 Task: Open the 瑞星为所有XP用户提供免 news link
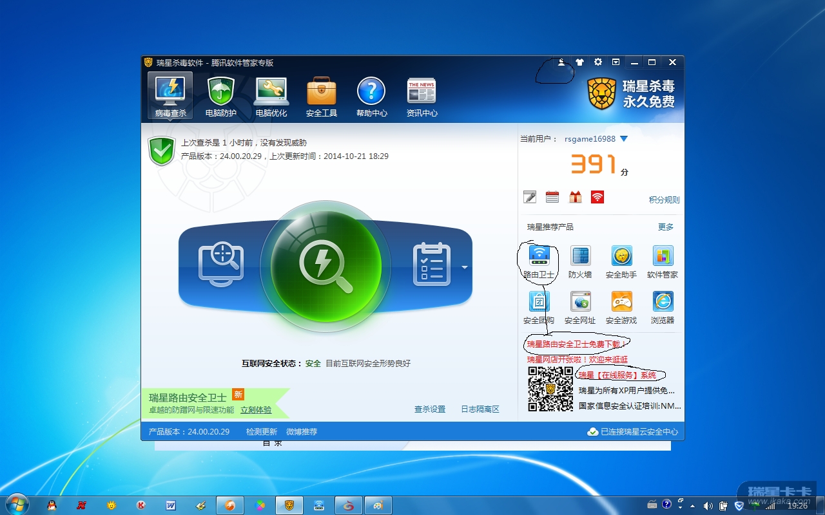pos(626,391)
